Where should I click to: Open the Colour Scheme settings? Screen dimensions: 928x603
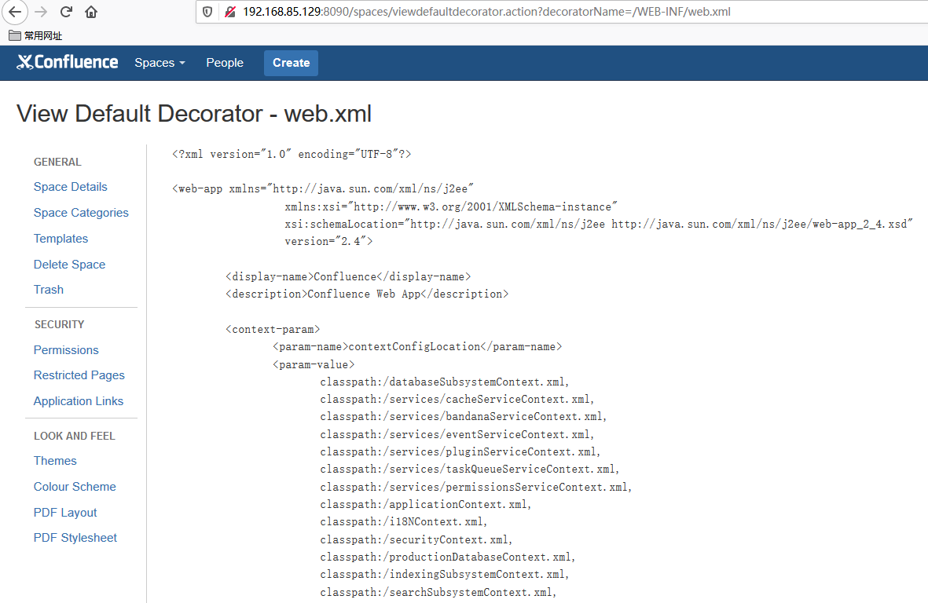pyautogui.click(x=75, y=486)
